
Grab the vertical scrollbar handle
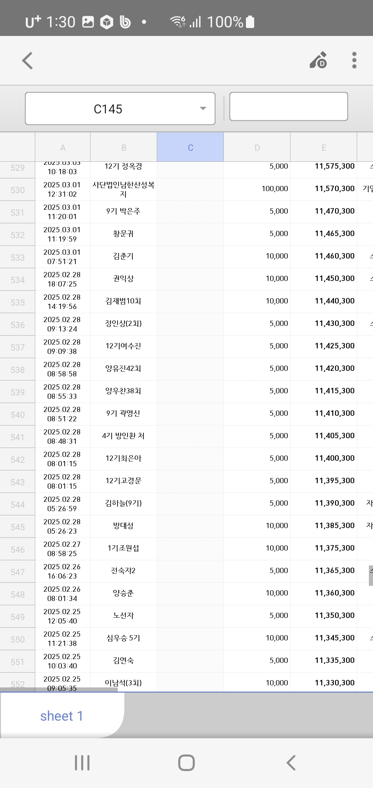coord(371,575)
